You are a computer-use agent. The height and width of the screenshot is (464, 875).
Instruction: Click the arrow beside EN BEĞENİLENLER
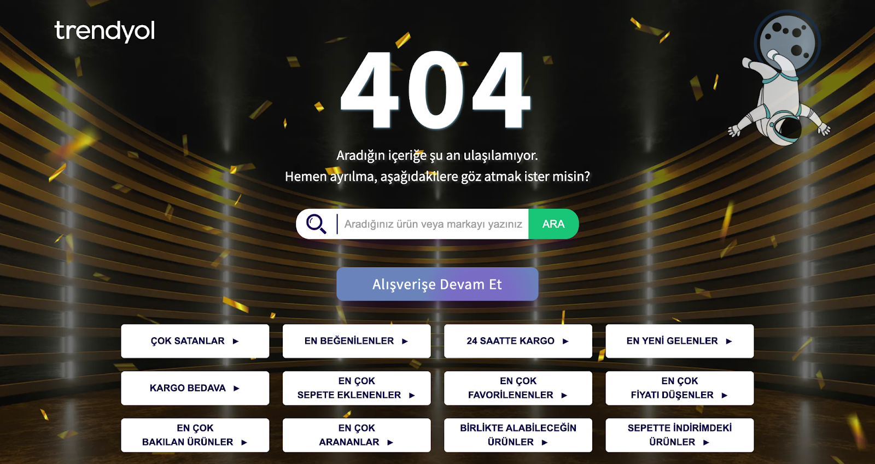click(x=405, y=341)
